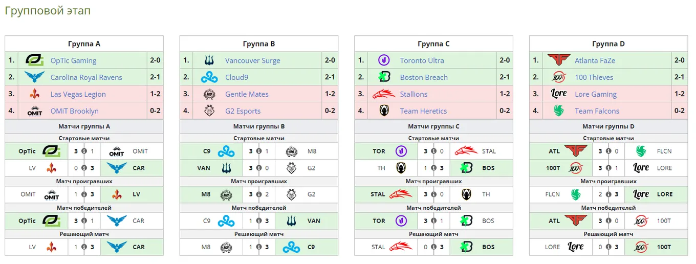This screenshot has height=264, width=696.
Task: Click the Carolina Royal Ravens logo in standings
Action: (x=35, y=77)
